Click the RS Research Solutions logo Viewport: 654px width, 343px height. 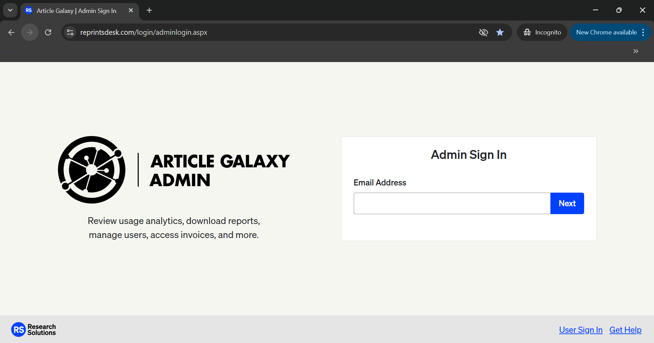click(x=33, y=329)
